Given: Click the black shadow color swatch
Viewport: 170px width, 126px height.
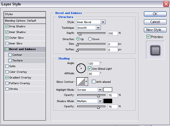Looking at the screenshot, I should 108,101.
